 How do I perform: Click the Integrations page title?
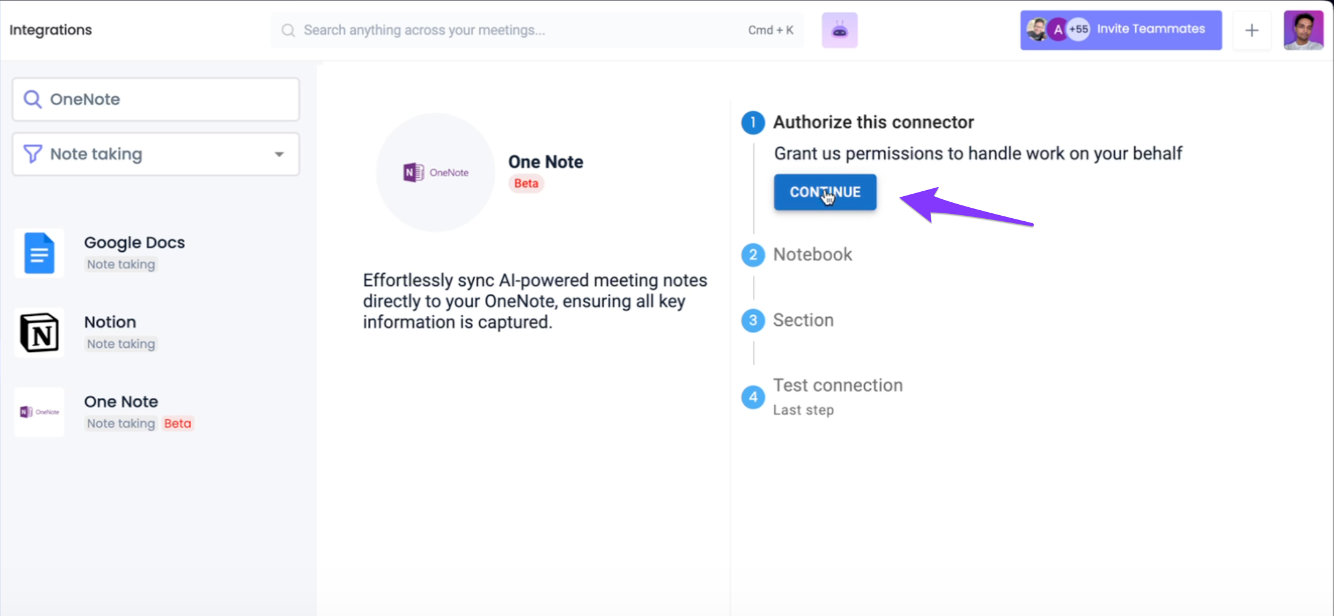pyautogui.click(x=51, y=30)
